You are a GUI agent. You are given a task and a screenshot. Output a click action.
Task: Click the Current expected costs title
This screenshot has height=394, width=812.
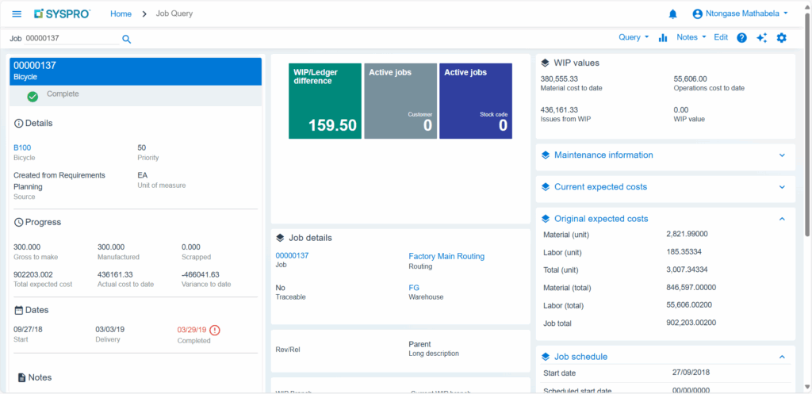[x=600, y=187]
